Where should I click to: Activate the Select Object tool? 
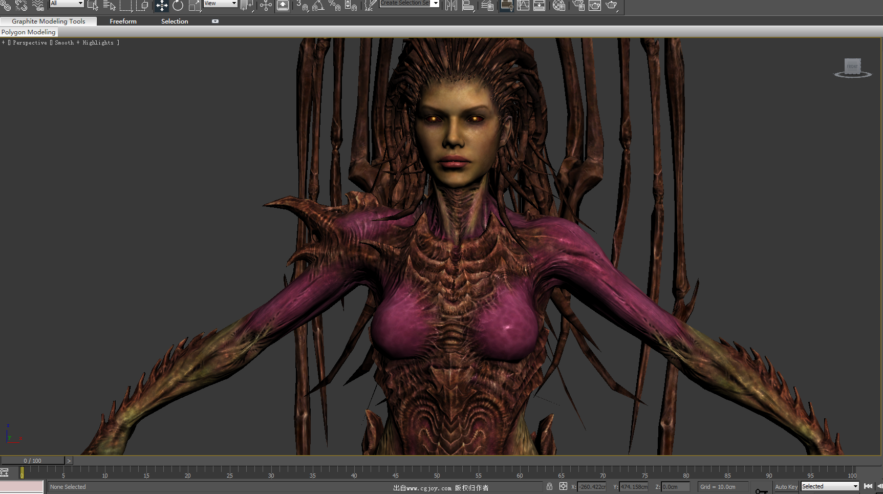tap(93, 5)
